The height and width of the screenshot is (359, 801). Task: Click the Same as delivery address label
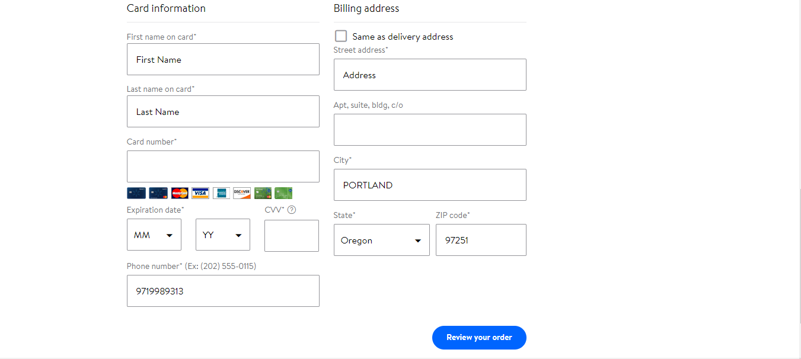(x=403, y=37)
